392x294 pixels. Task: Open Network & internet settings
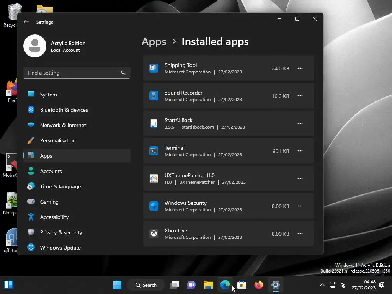coord(77,125)
